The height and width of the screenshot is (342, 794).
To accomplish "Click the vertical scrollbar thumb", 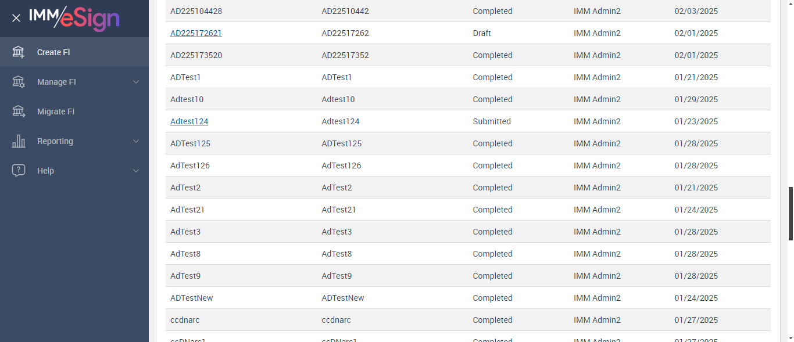I will 791,213.
